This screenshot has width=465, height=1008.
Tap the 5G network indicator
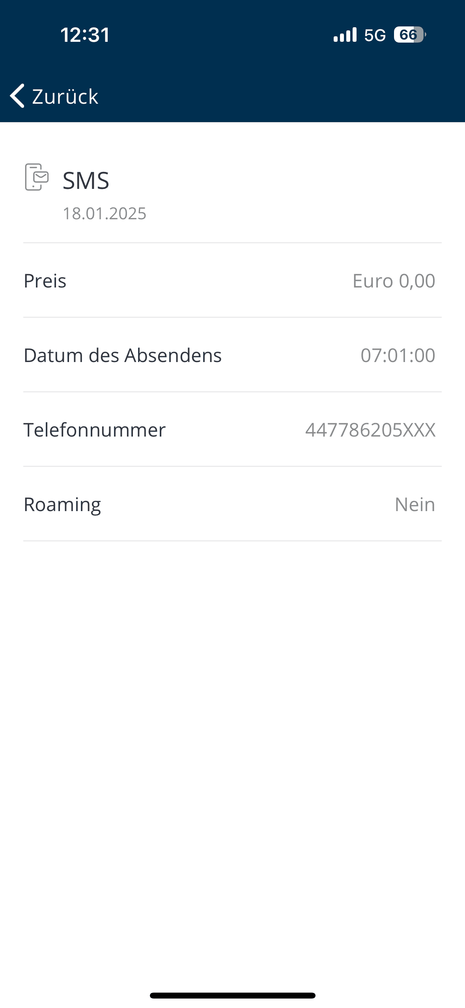pyautogui.click(x=375, y=35)
